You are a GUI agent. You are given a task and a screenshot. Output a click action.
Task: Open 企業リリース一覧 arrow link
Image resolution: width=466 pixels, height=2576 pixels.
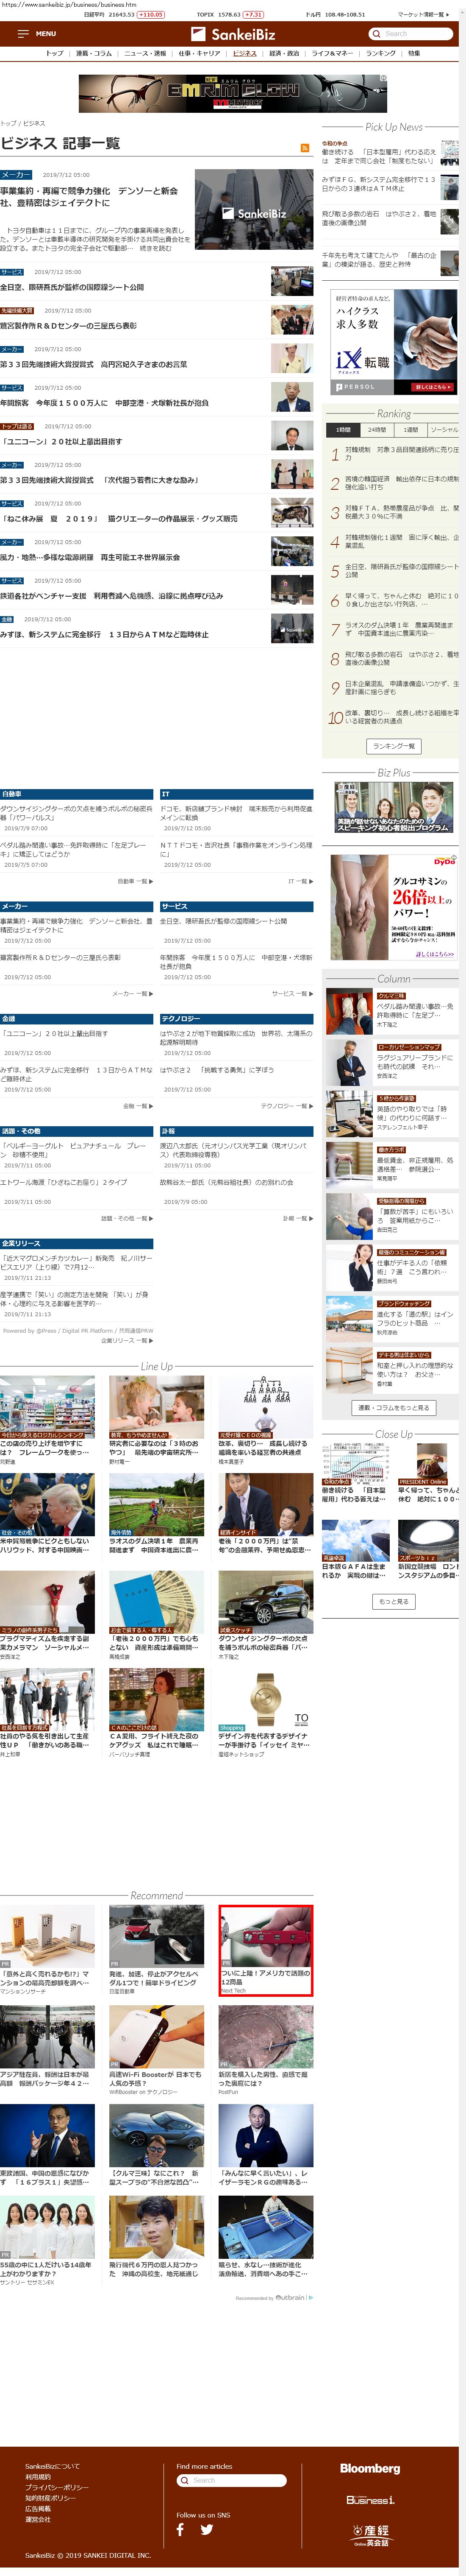[x=127, y=1340]
